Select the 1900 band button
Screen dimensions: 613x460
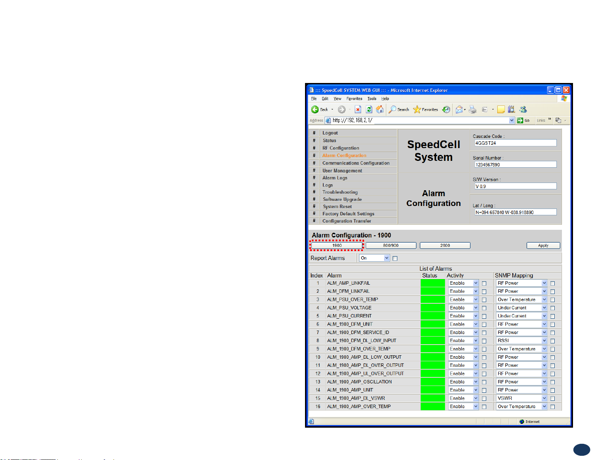[x=337, y=246]
